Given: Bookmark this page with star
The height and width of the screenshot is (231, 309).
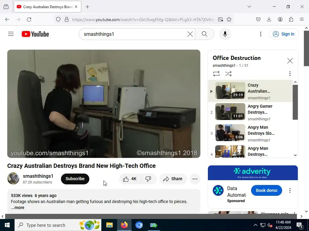Looking at the screenshot, I should 229,20.
